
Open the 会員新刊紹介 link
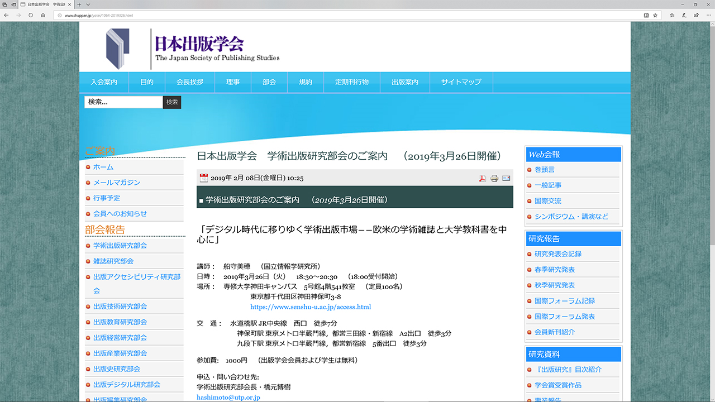[555, 332]
